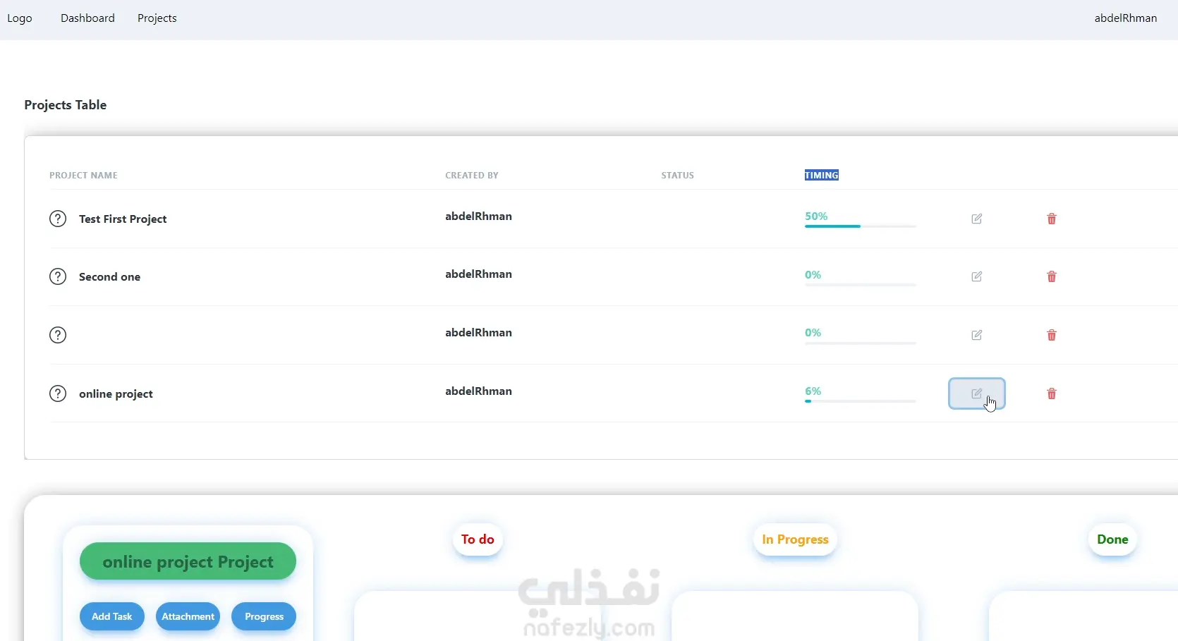
Task: Click the 0% value in the Second one row
Action: pos(813,275)
